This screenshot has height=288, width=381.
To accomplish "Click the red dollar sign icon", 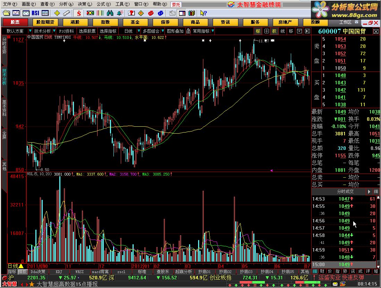I will coord(79,13).
